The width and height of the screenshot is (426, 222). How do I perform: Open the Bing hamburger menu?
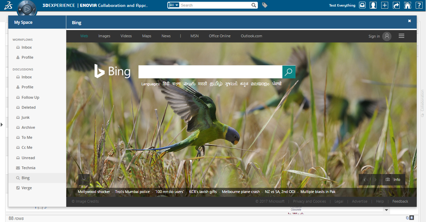(401, 36)
